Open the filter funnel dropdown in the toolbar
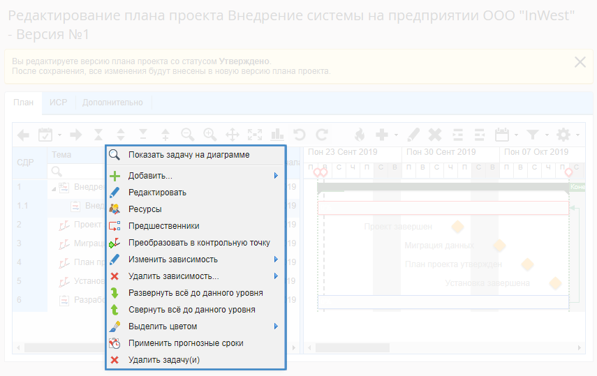This screenshot has width=597, height=376. 536,134
